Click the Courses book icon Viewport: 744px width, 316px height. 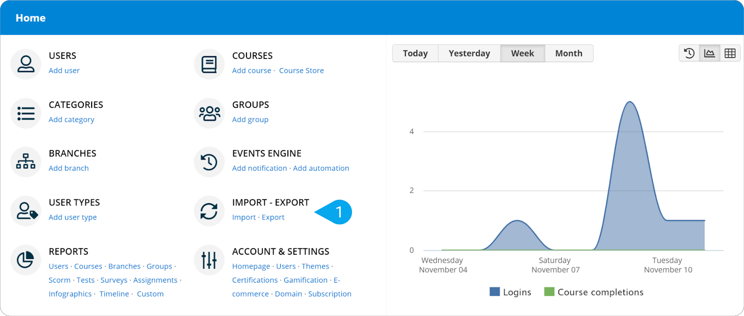click(x=209, y=64)
